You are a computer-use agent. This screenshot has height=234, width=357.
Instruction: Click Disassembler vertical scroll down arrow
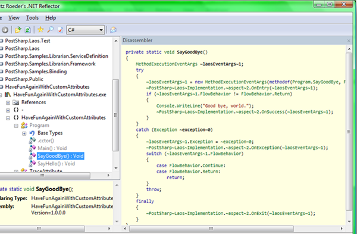click(349, 221)
